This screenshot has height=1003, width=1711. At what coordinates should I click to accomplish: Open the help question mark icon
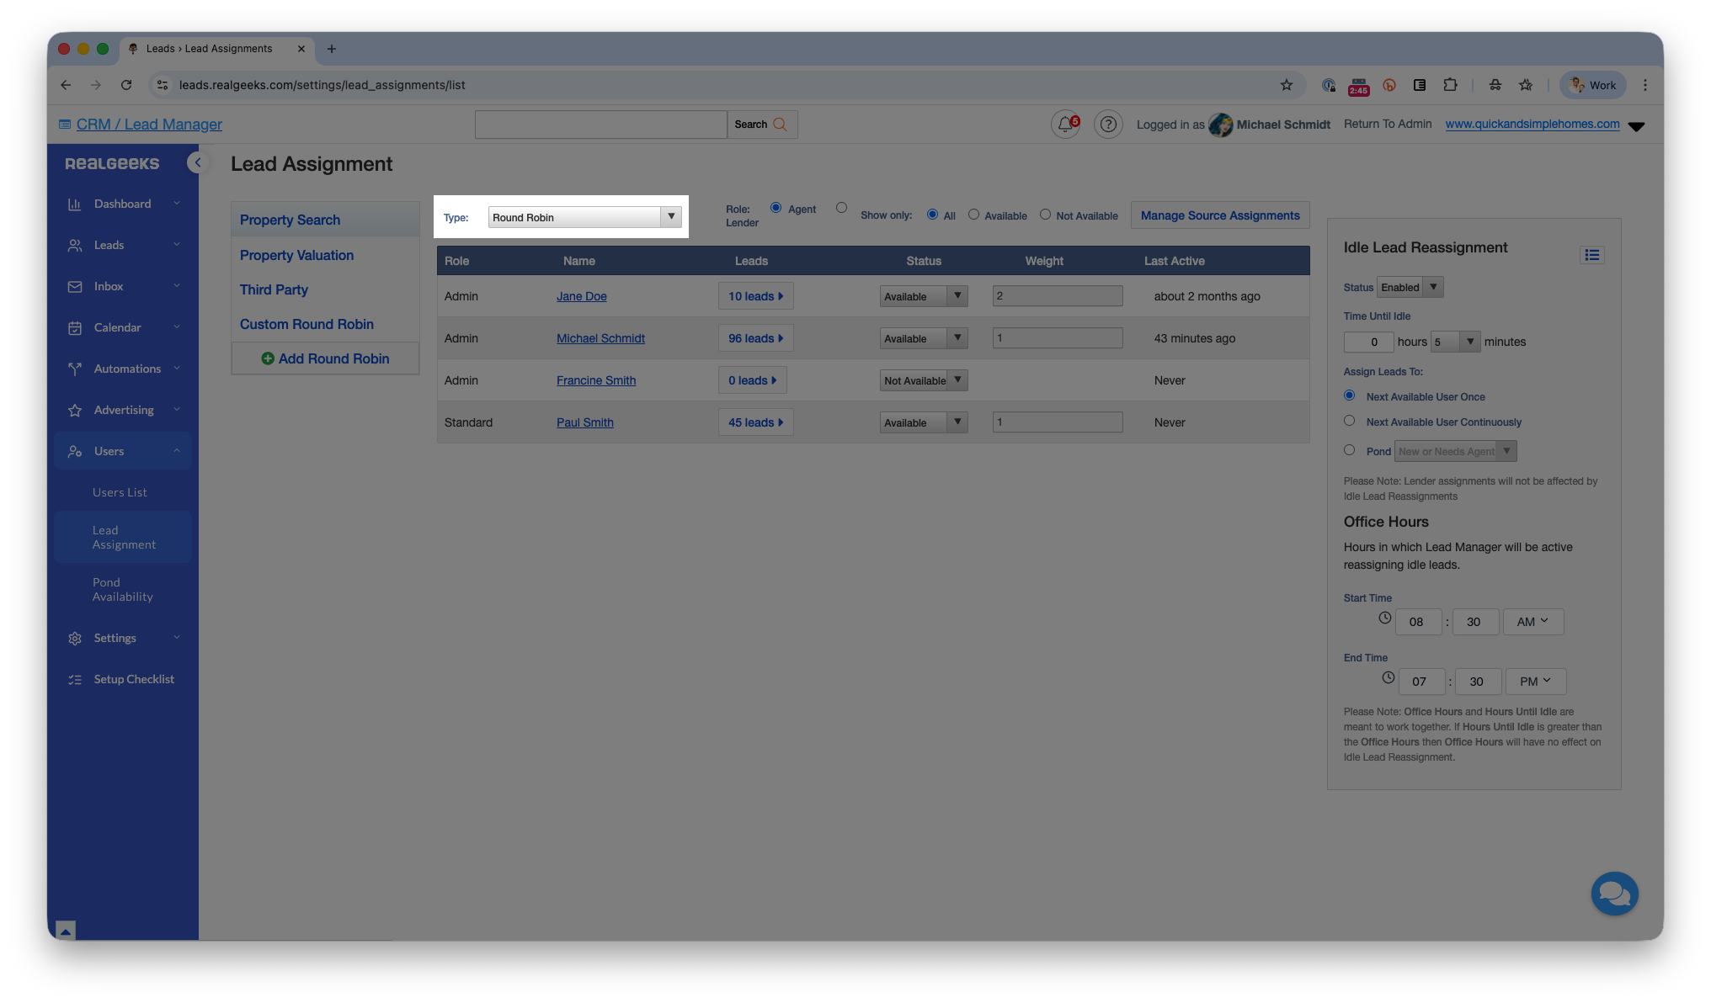tap(1108, 125)
